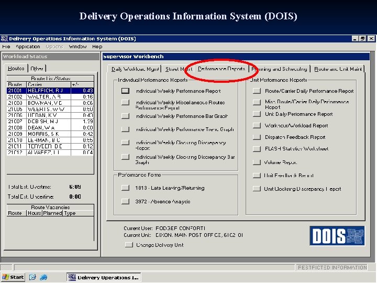Open Individual Weekly Clockring Discrepancy Report
The width and height of the screenshot is (377, 283).
[125, 143]
